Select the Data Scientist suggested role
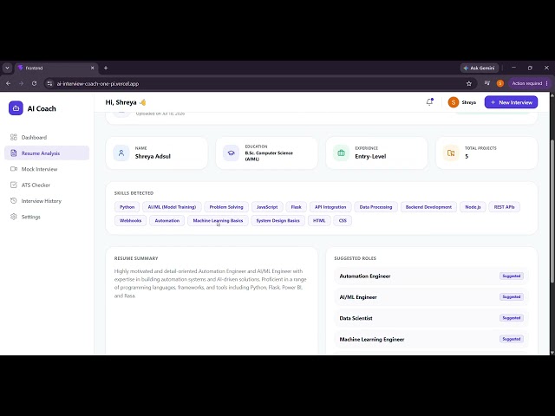 tap(431, 318)
